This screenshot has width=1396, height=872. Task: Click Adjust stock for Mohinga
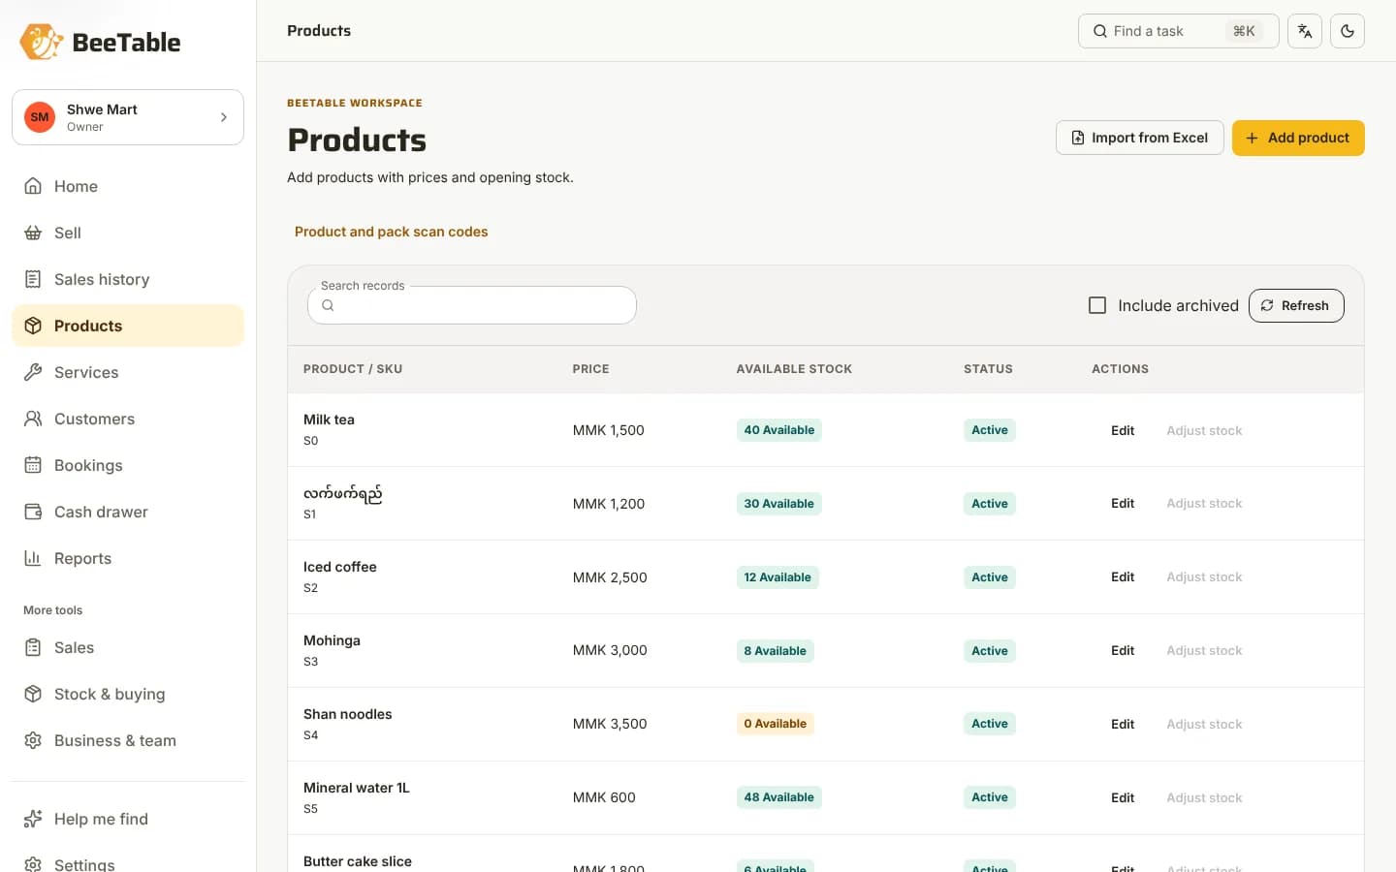[x=1204, y=651]
